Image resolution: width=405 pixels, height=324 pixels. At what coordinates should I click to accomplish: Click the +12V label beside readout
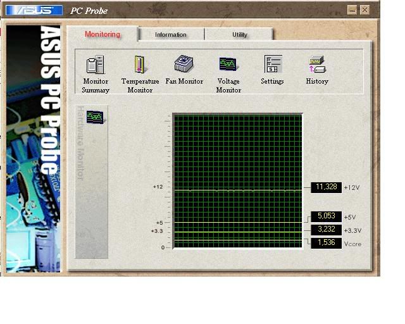(352, 187)
